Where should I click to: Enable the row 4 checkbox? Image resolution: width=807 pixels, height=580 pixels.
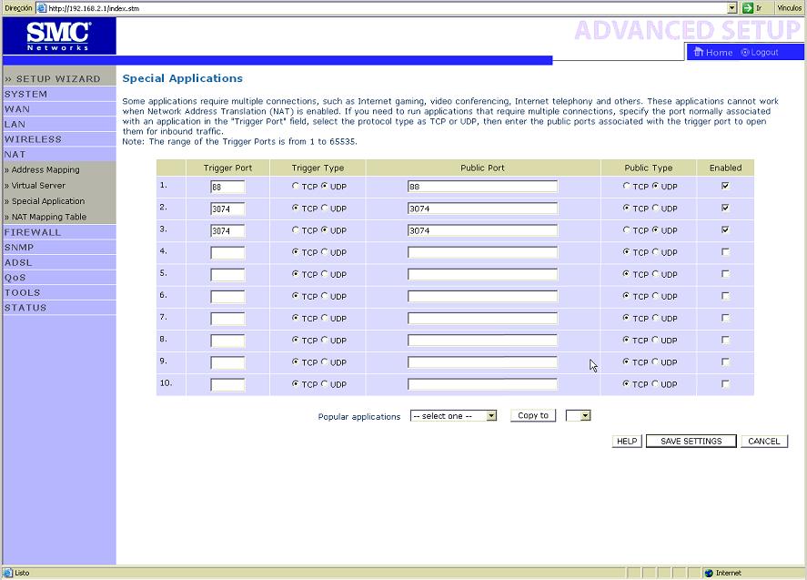click(x=725, y=252)
